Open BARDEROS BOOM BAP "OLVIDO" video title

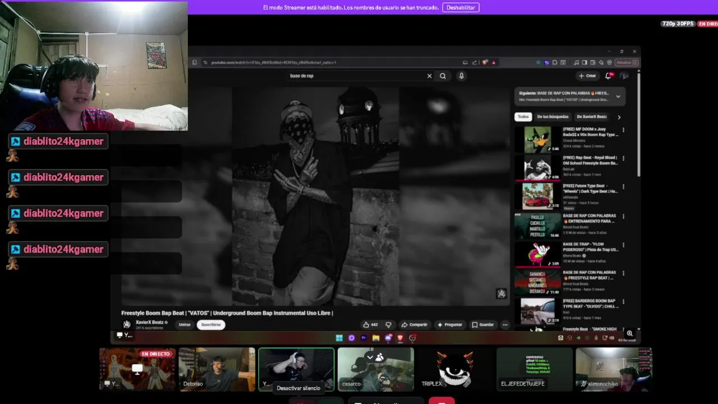590,304
